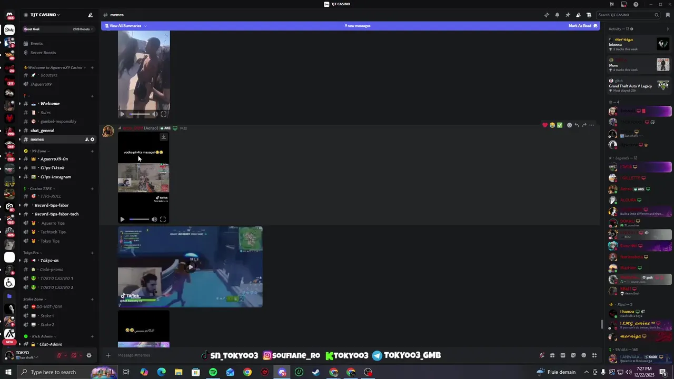The height and width of the screenshot is (379, 674).
Task: Download the vodka pirHz video attachment
Action: 163,137
